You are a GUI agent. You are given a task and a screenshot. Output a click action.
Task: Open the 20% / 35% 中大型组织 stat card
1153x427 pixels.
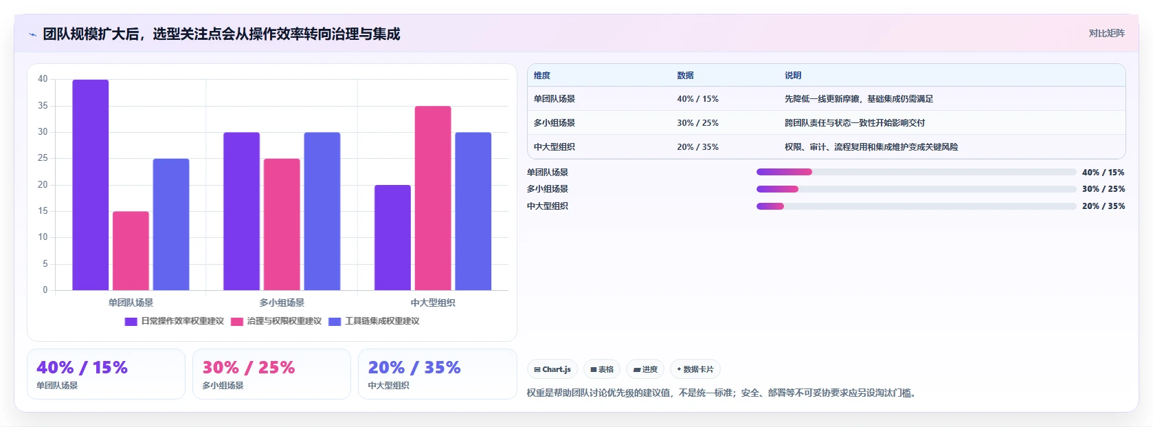437,374
